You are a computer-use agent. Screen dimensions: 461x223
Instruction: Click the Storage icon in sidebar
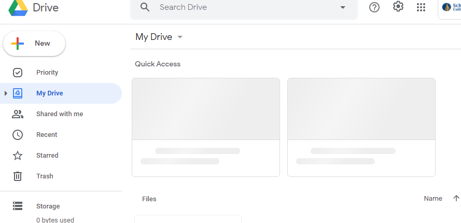(x=18, y=206)
